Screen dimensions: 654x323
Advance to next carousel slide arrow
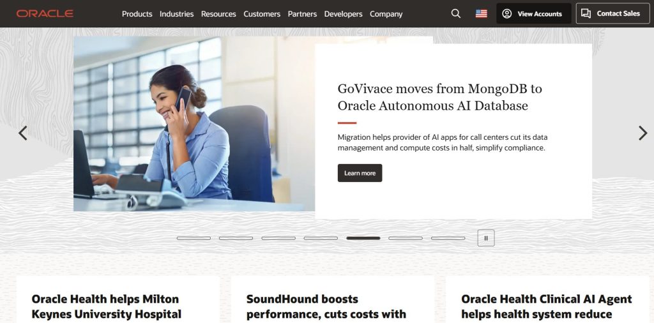click(643, 133)
